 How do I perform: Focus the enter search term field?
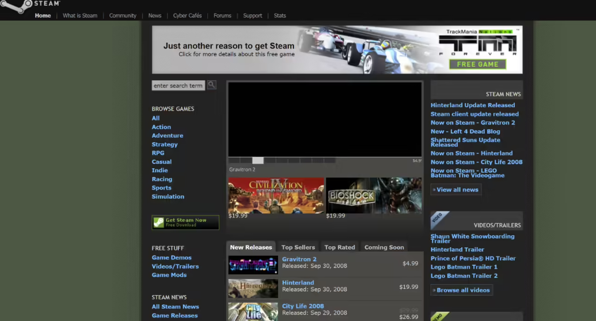(179, 85)
